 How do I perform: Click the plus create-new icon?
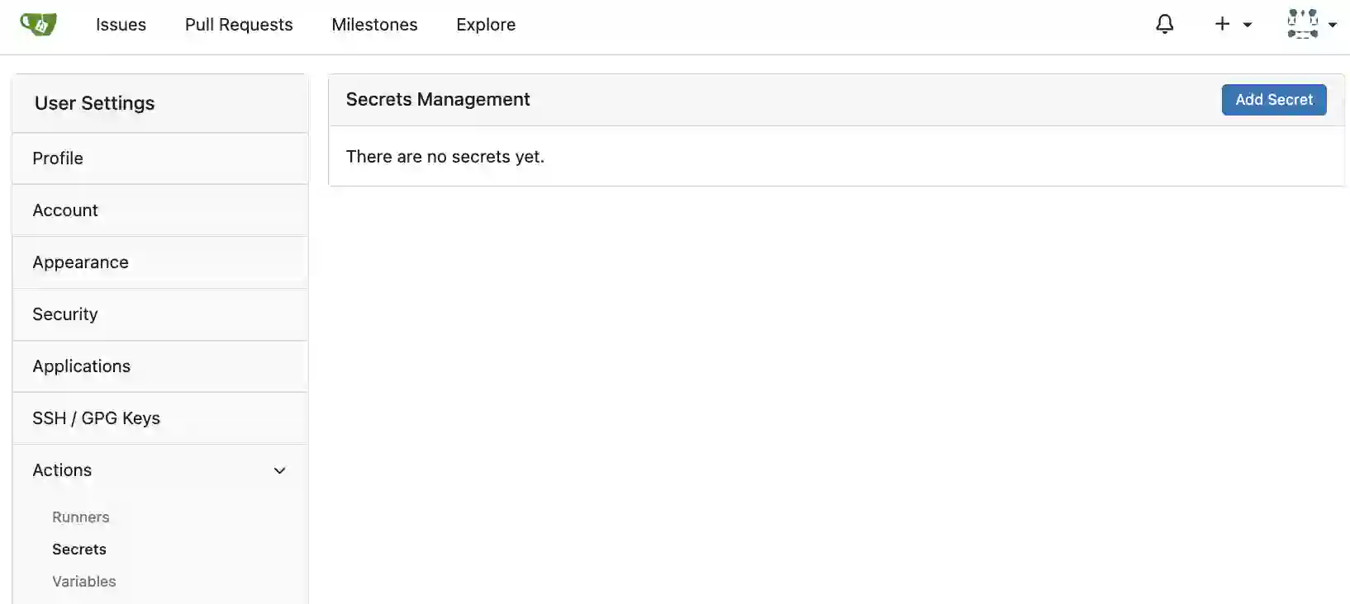click(1222, 25)
